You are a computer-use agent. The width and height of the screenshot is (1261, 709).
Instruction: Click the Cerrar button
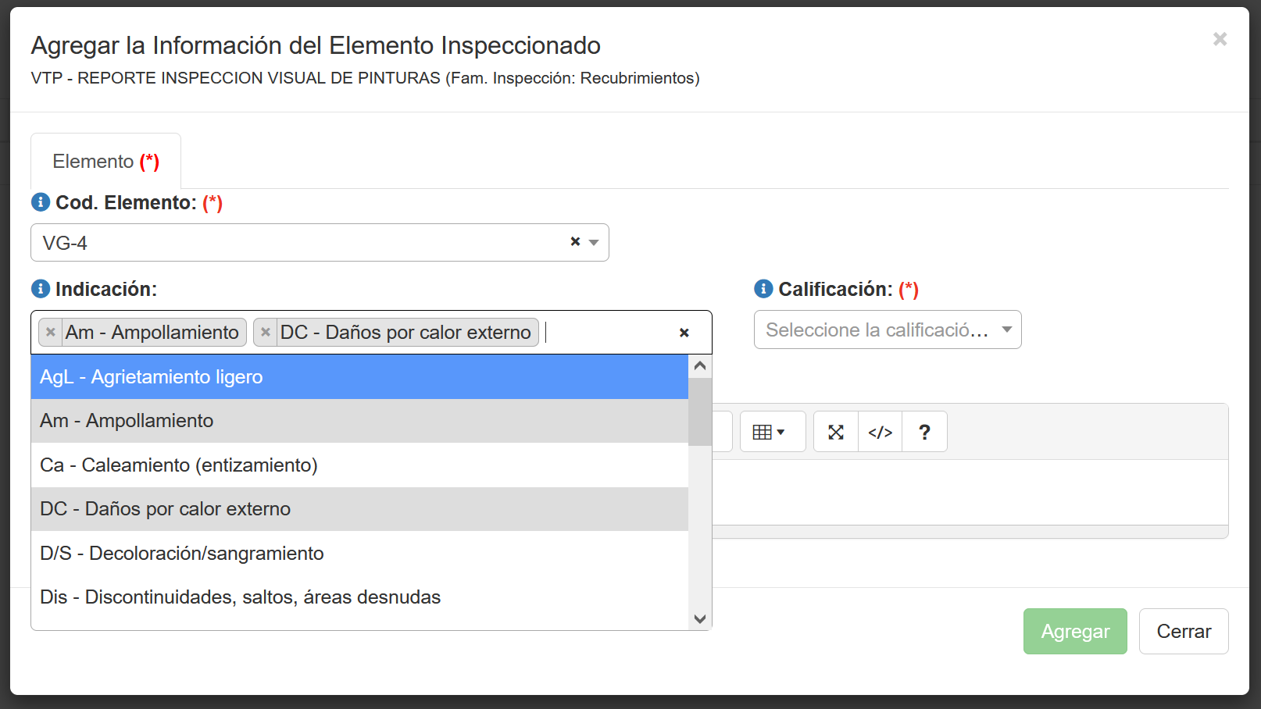1183,632
